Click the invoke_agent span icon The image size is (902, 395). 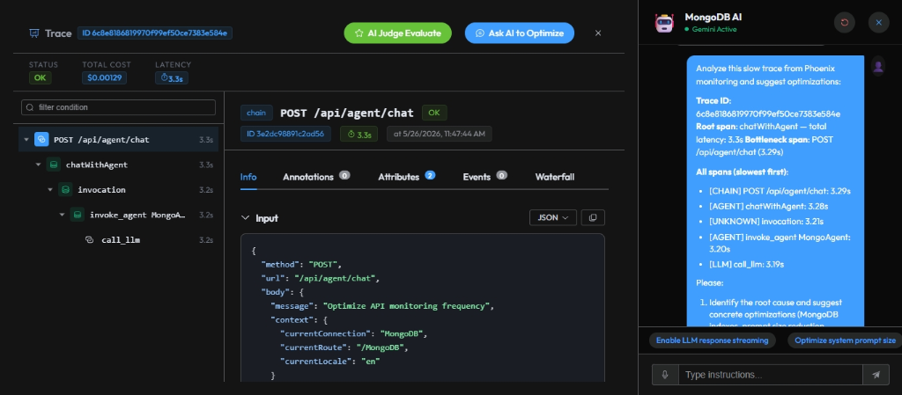78,215
